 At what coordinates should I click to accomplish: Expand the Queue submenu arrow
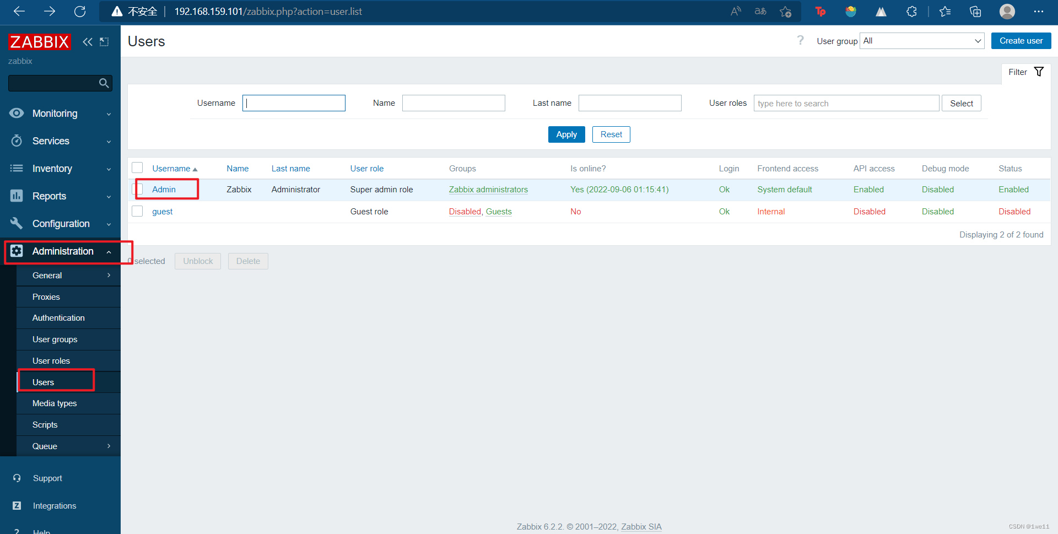click(x=109, y=446)
